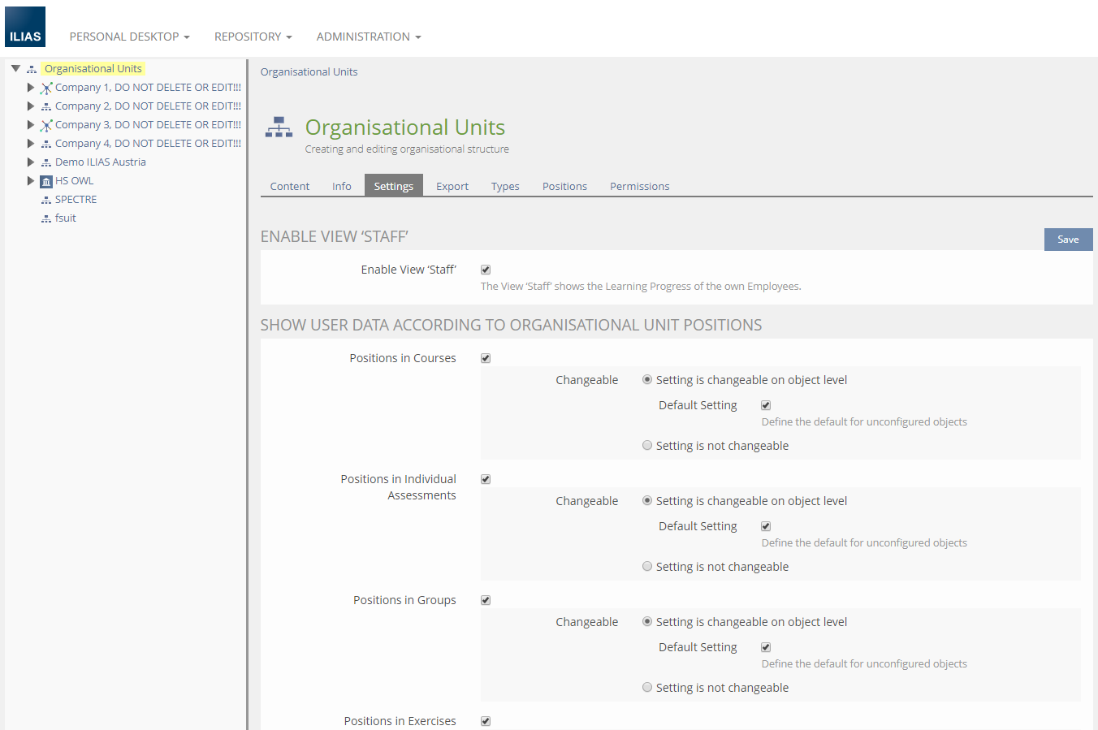Expand the Company 2 tree node
Image resolution: width=1098 pixels, height=730 pixels.
(31, 106)
